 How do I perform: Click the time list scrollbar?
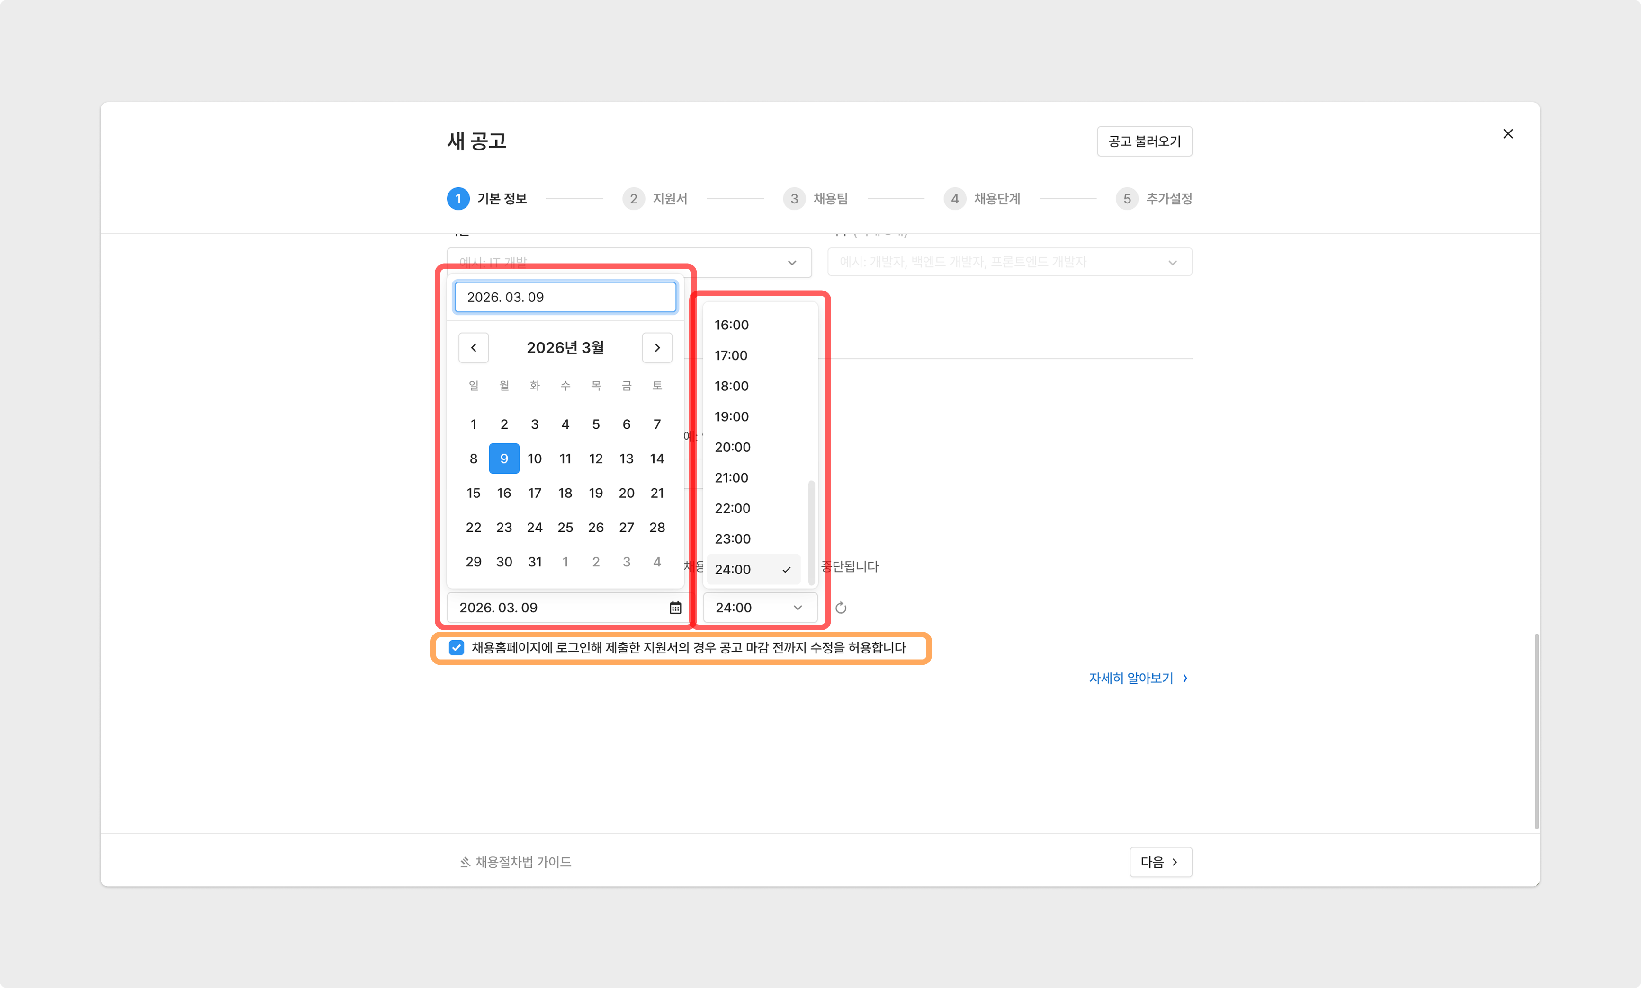click(811, 532)
